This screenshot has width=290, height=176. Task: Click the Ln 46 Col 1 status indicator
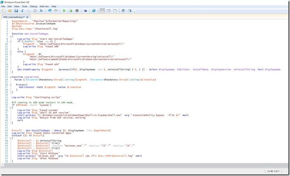tap(274, 171)
